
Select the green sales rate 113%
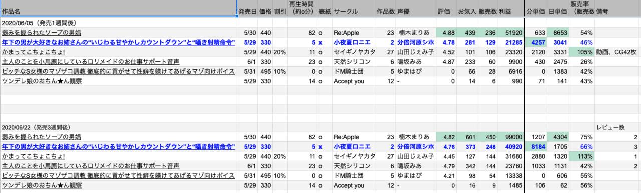click(582, 156)
